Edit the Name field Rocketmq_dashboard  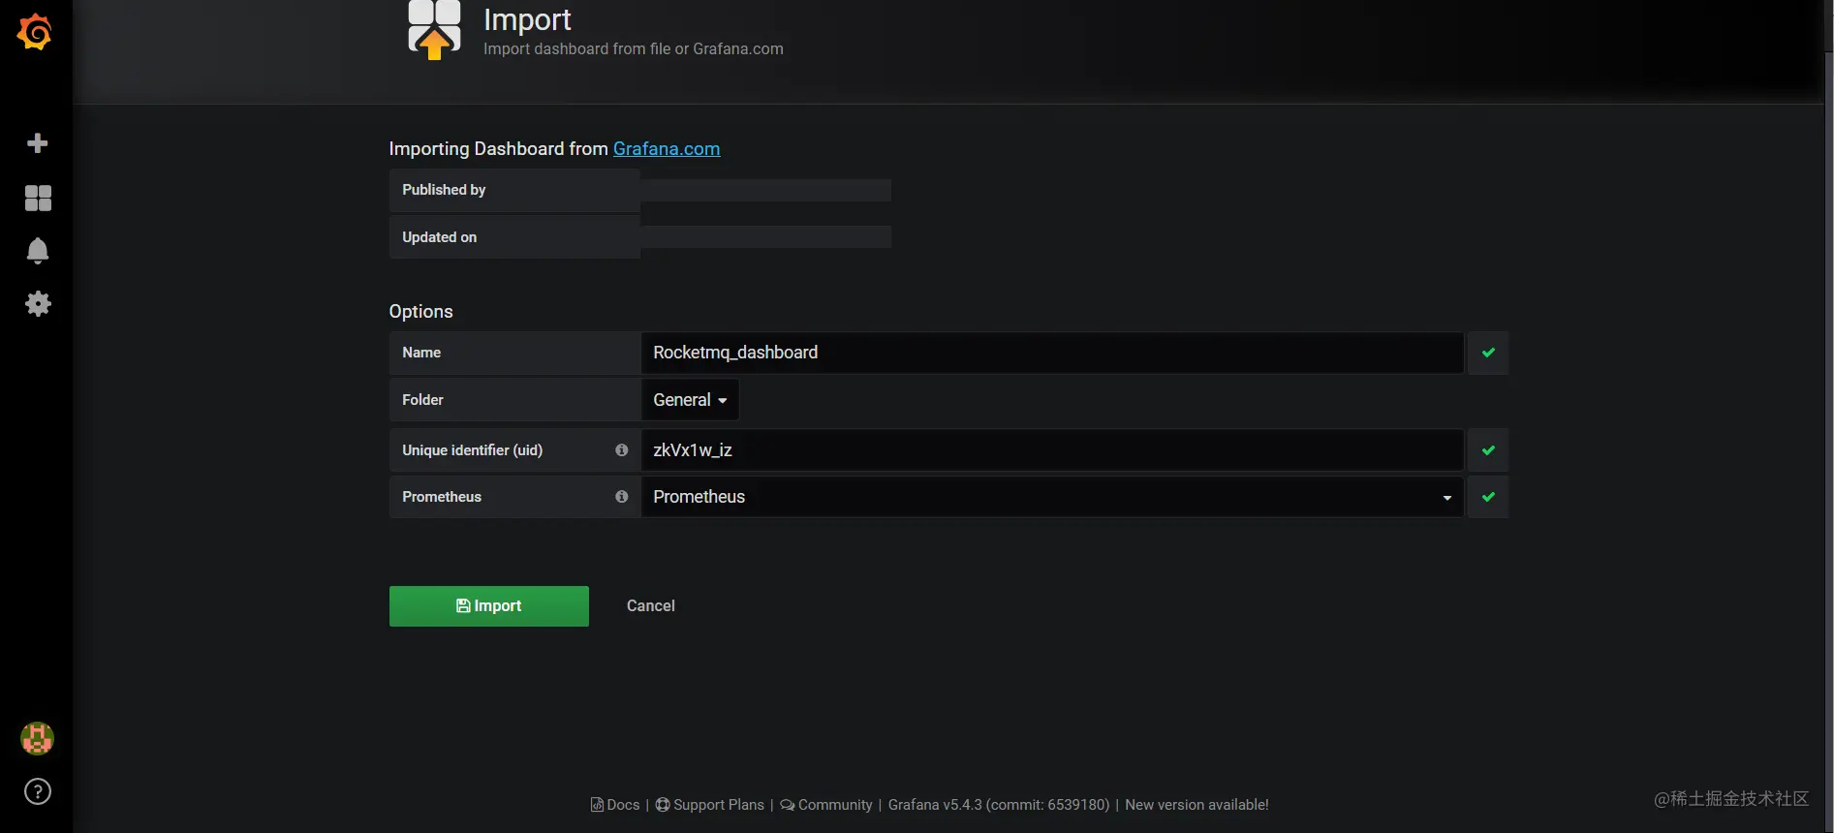(1052, 353)
